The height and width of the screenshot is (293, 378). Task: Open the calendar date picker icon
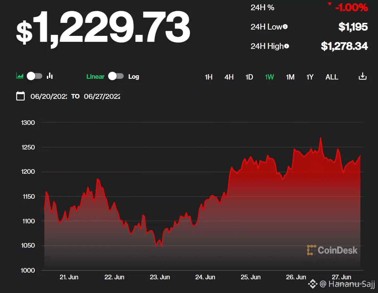pos(20,96)
